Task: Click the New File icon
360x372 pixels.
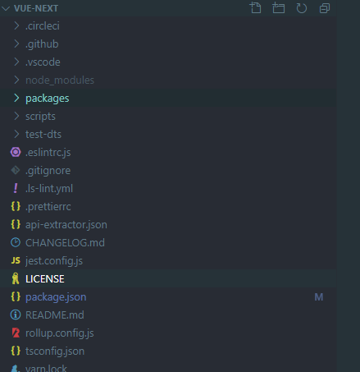Action: click(256, 8)
